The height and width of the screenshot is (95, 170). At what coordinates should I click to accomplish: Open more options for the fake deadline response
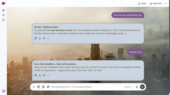[48, 75]
